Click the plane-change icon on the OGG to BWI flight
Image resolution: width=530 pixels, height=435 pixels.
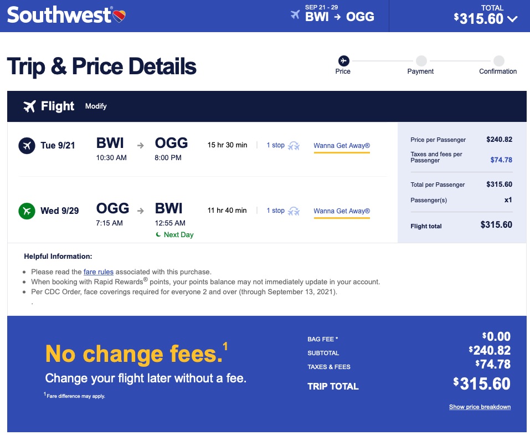coord(294,211)
